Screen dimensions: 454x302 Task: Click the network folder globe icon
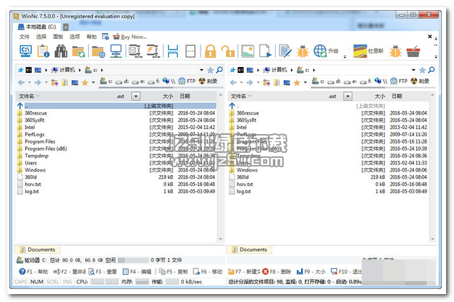pyautogui.click(x=98, y=51)
